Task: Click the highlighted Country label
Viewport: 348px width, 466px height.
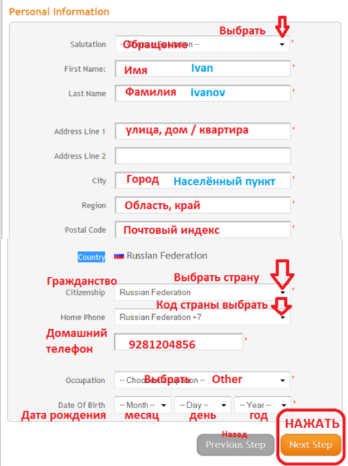Action: (x=91, y=257)
